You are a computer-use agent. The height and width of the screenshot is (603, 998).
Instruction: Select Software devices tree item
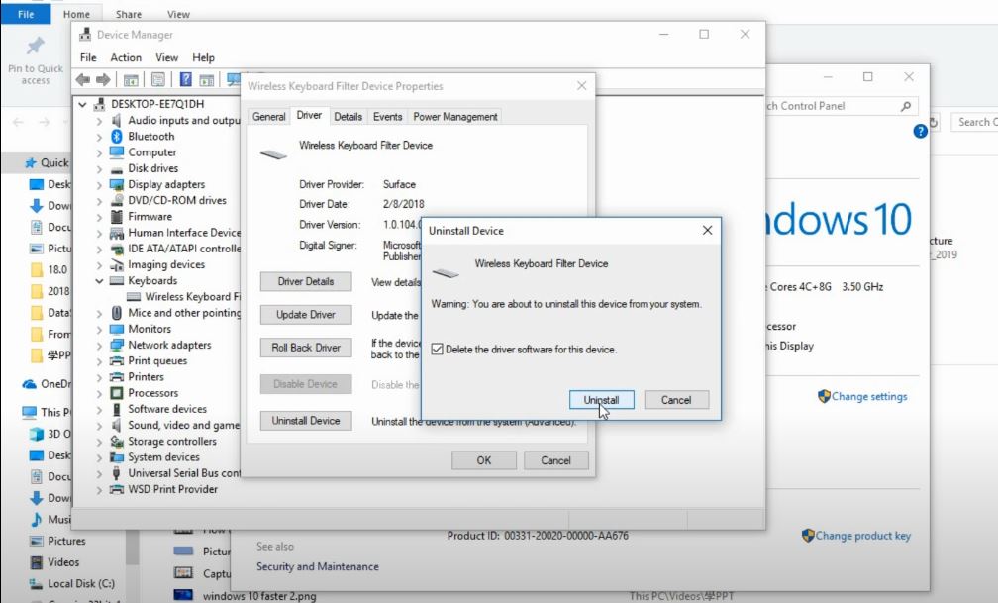click(167, 409)
